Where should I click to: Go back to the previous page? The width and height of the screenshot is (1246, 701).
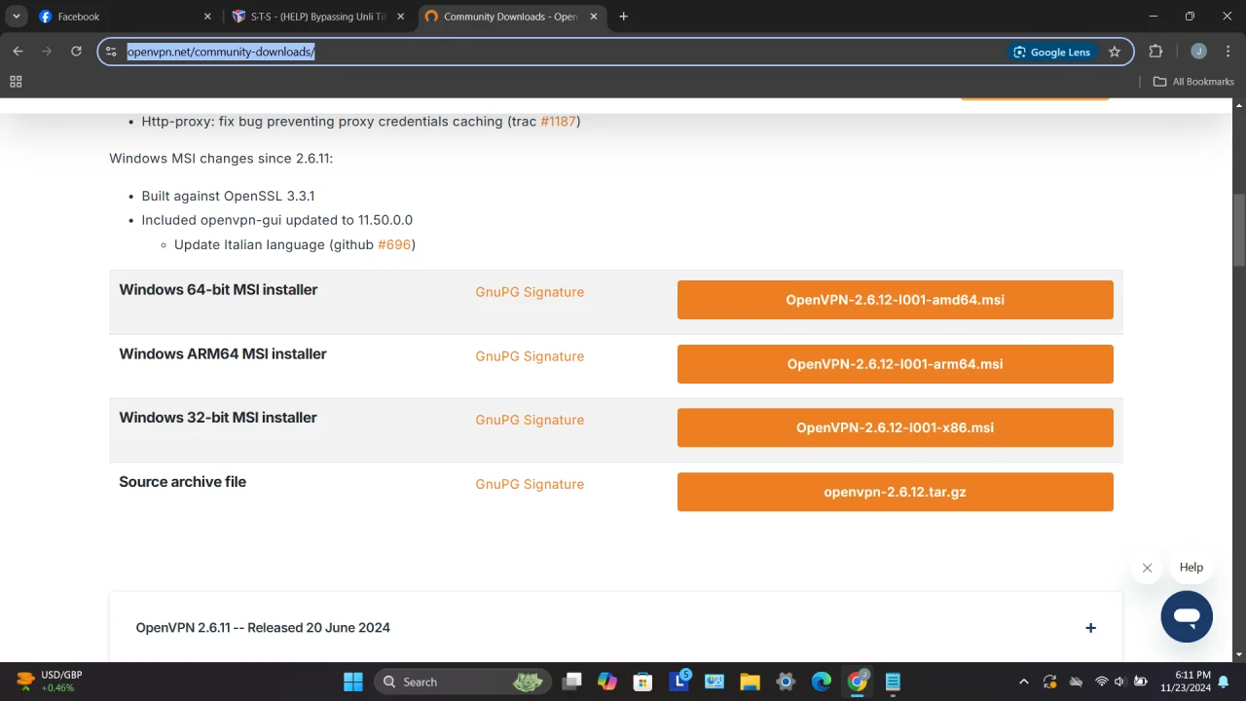pos(18,52)
